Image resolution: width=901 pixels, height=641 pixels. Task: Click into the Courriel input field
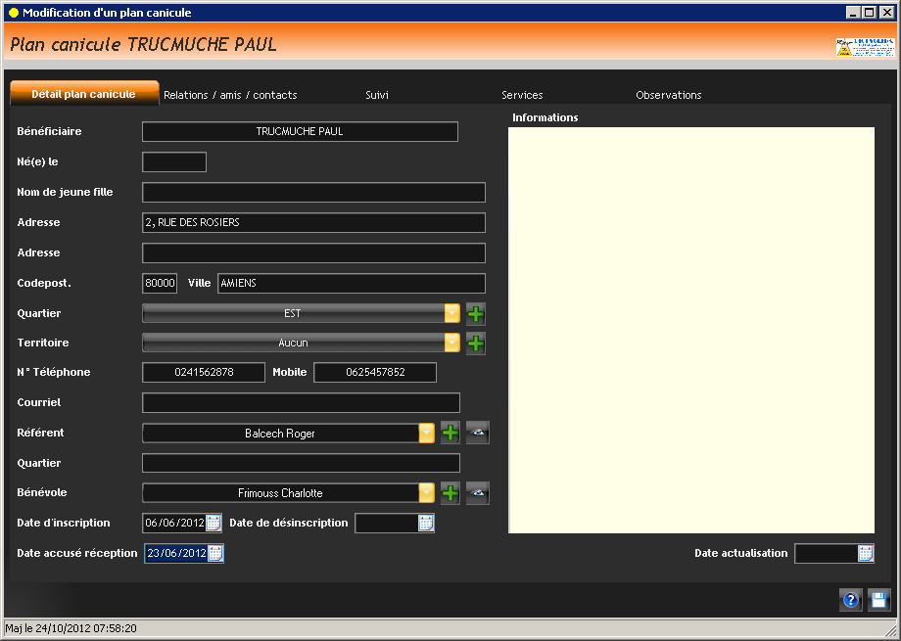coord(301,402)
